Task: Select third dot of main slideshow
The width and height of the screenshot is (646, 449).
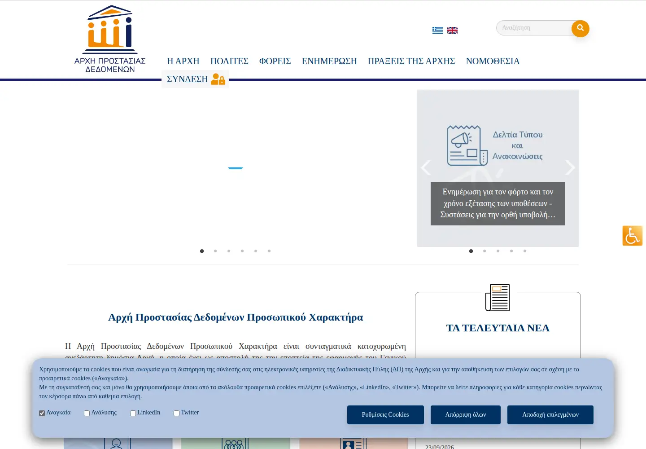Action: click(229, 251)
